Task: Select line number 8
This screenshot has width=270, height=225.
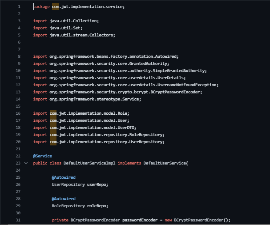Action: click(19, 56)
